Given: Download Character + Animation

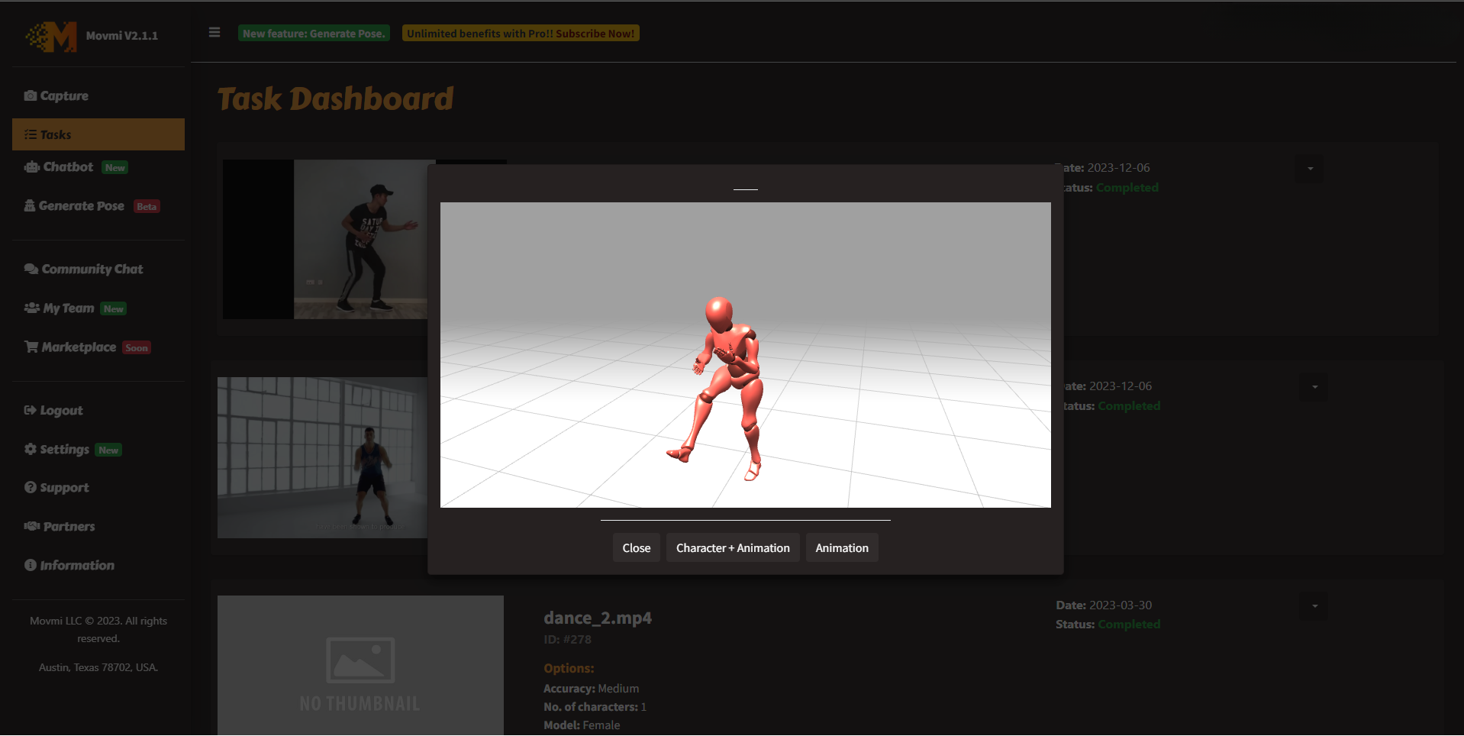Looking at the screenshot, I should [x=732, y=548].
